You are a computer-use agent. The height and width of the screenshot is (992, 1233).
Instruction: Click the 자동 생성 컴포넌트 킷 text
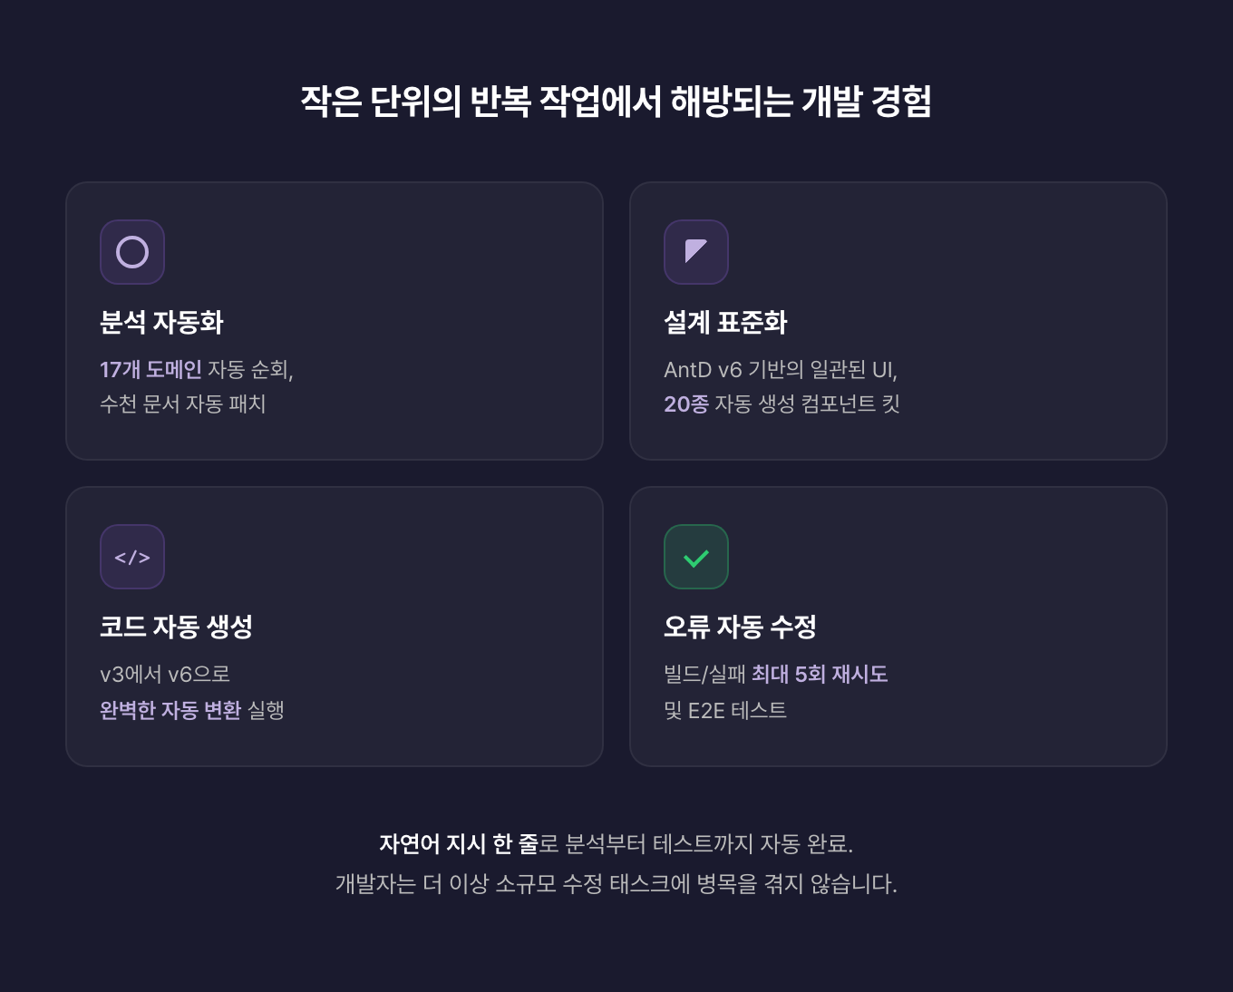[807, 404]
